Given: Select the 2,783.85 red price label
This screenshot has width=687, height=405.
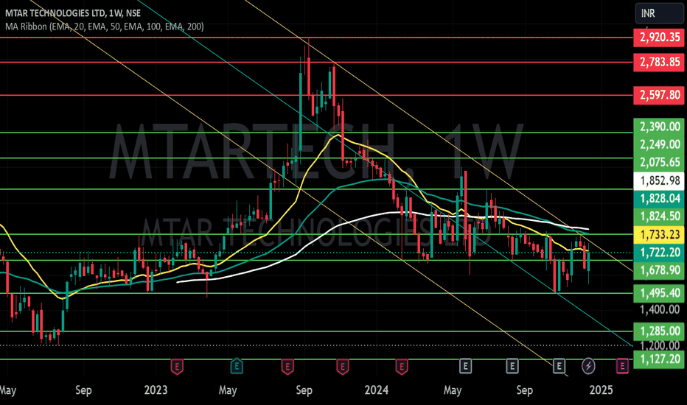Looking at the screenshot, I should tap(659, 62).
